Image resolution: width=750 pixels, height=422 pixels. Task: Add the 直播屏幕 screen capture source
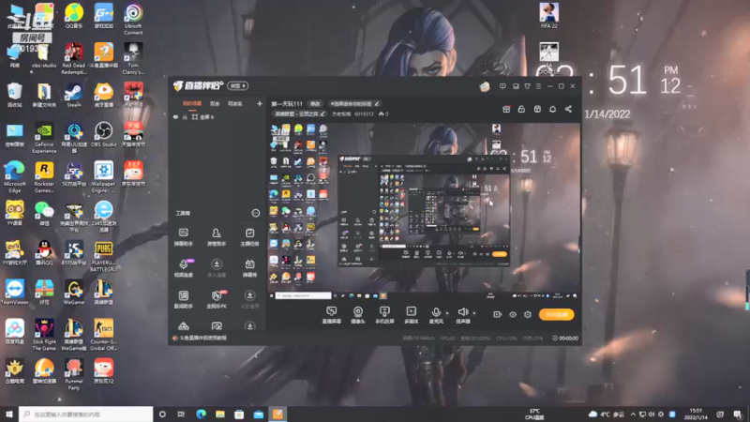[x=332, y=315]
